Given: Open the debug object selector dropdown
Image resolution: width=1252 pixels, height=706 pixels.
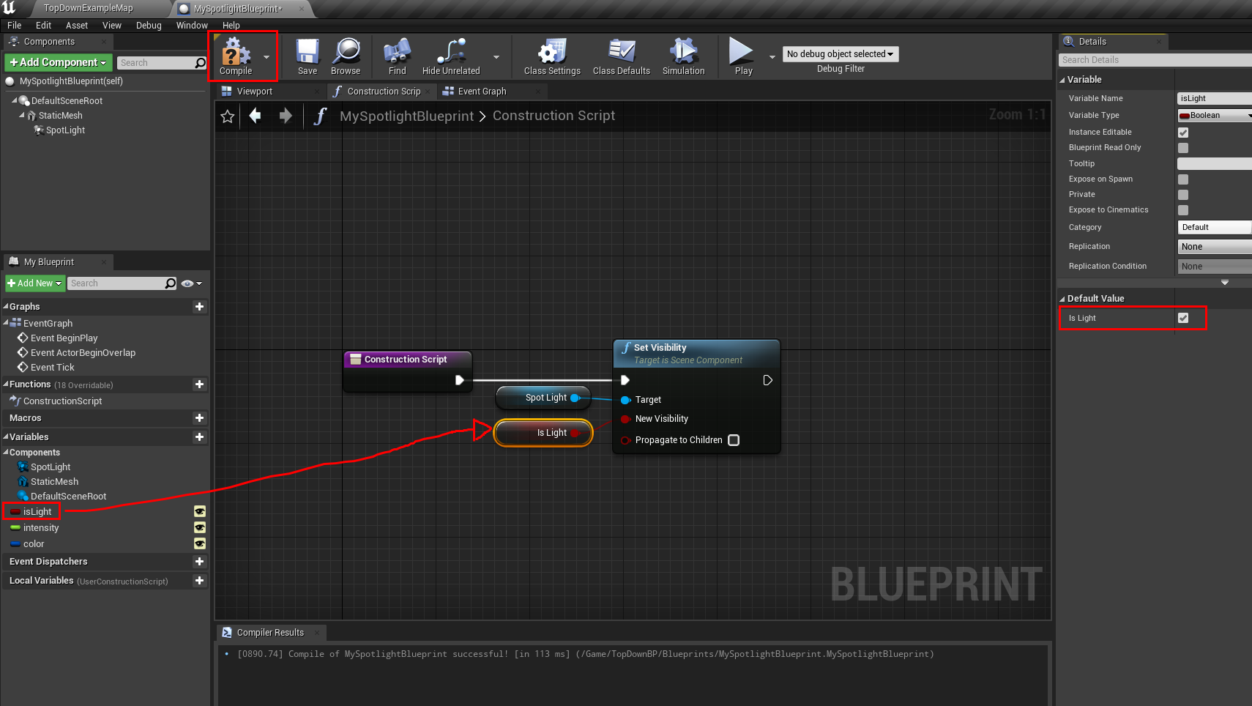Looking at the screenshot, I should pyautogui.click(x=841, y=54).
